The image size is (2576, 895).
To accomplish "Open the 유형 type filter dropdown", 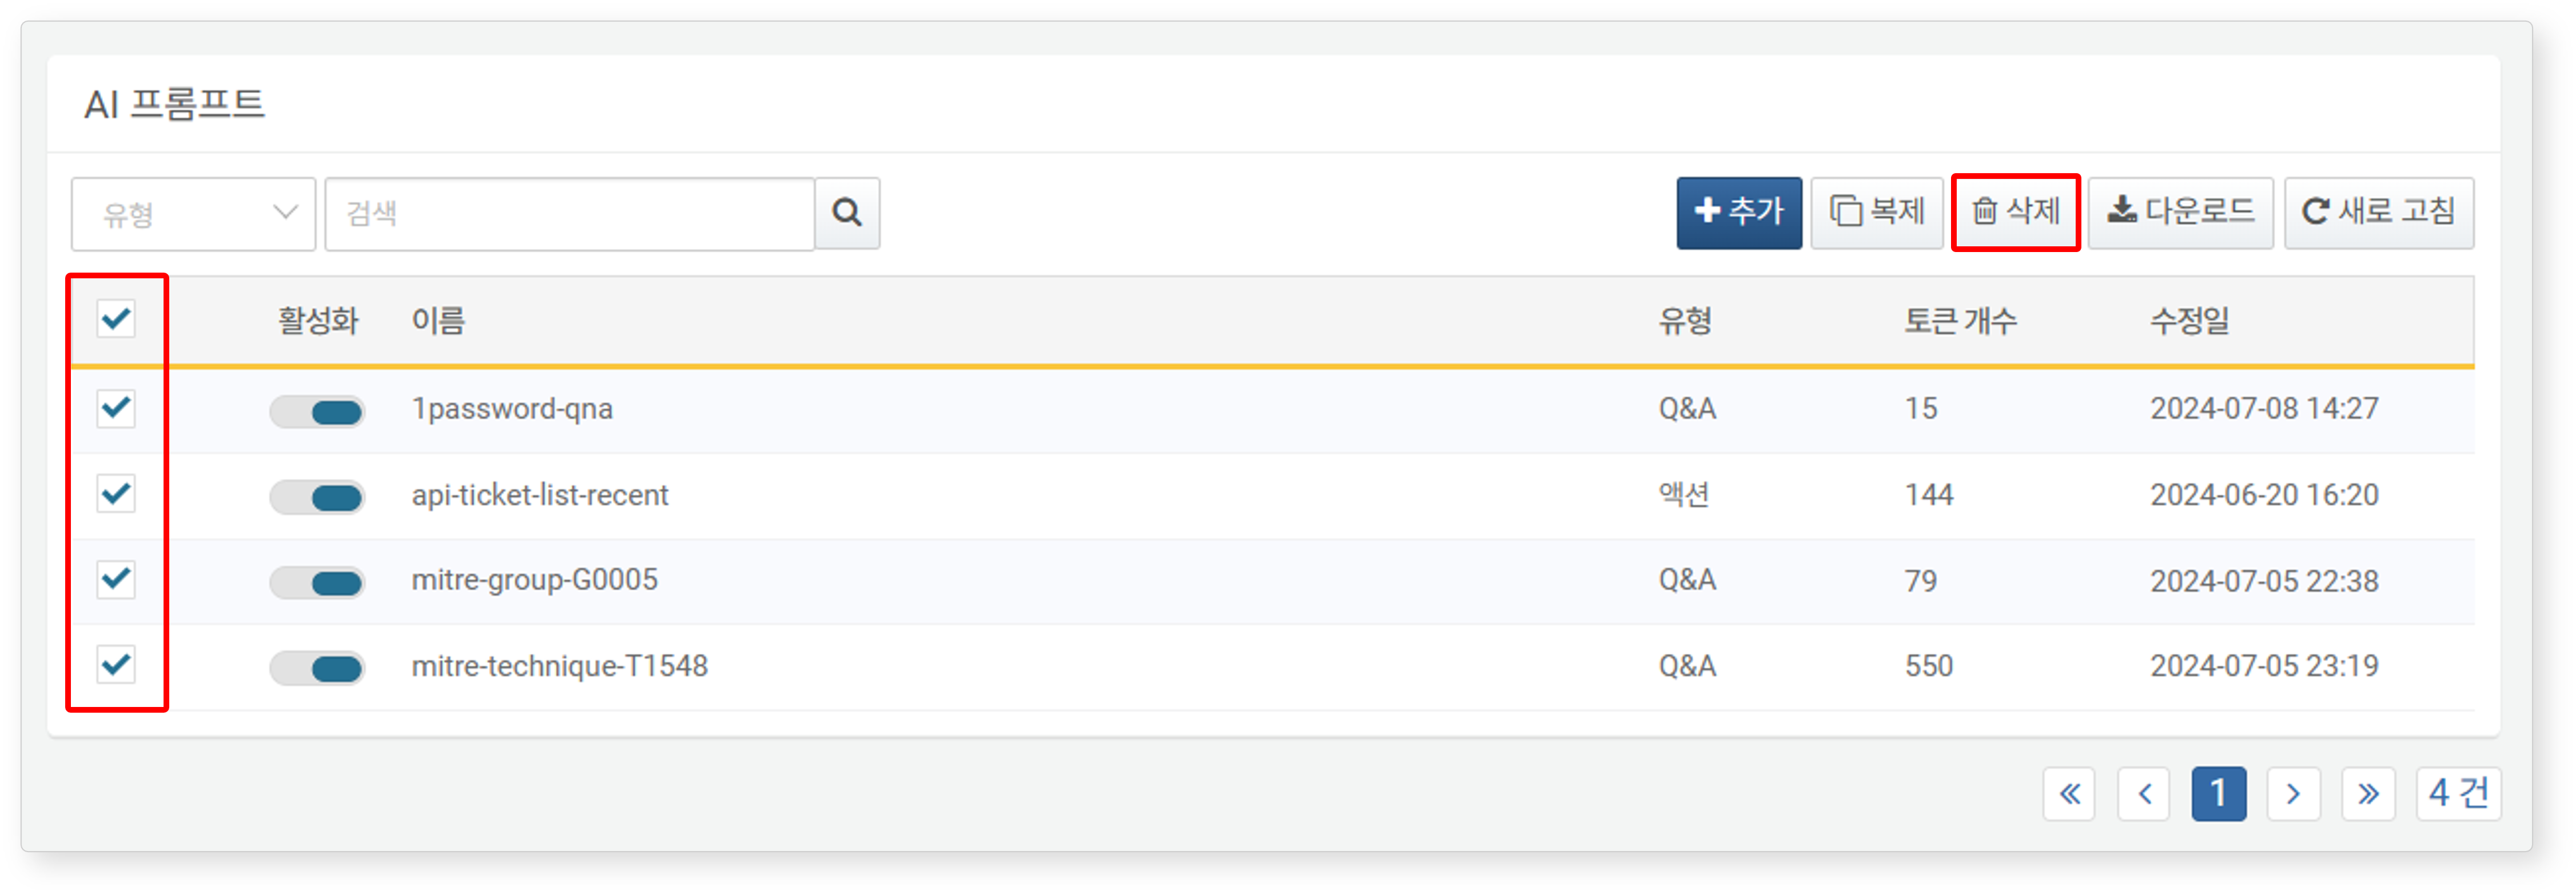I will pyautogui.click(x=193, y=214).
